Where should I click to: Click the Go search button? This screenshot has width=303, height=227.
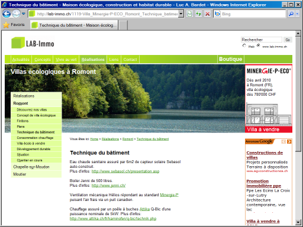(x=288, y=40)
